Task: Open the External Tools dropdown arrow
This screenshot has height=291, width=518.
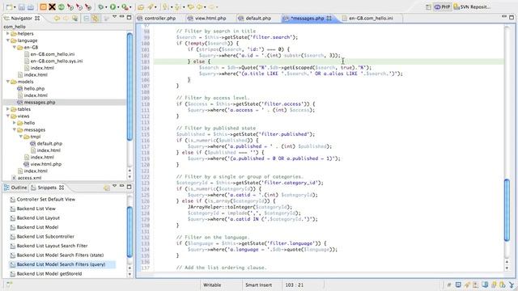Action: click(x=130, y=7)
